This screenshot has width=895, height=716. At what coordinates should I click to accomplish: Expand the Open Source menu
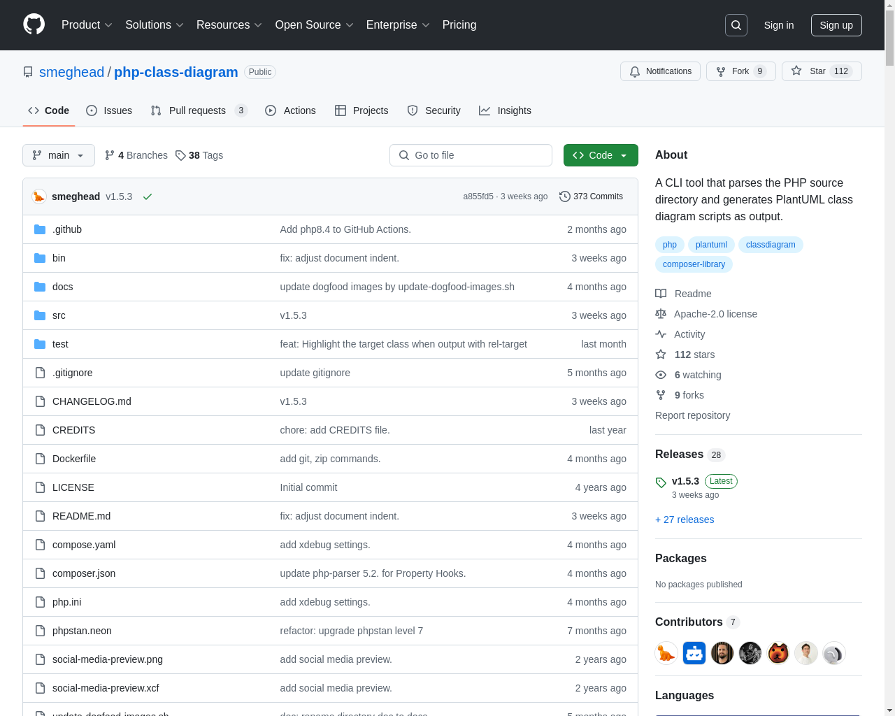315,25
